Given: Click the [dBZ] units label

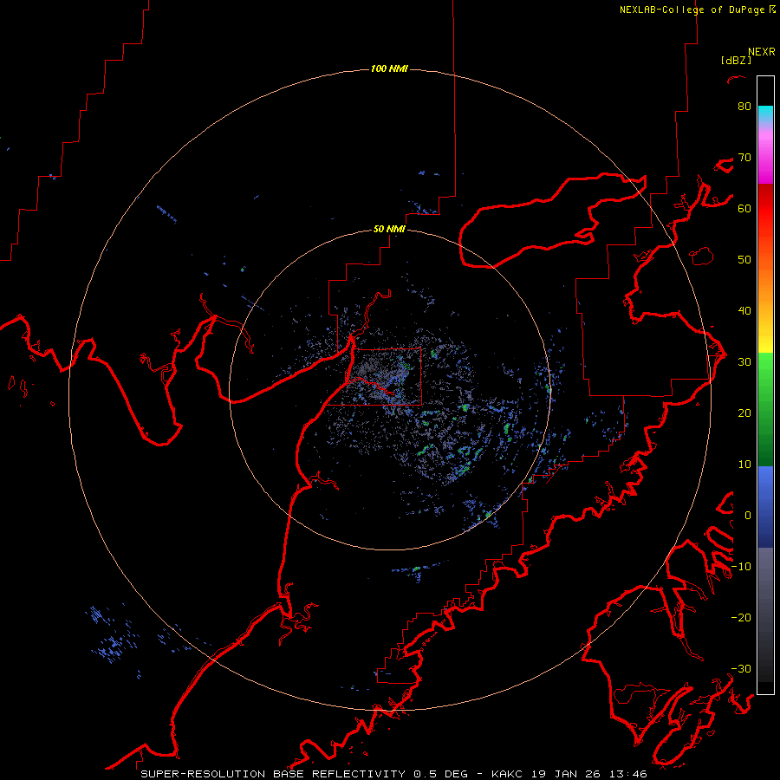Looking at the screenshot, I should tap(736, 60).
